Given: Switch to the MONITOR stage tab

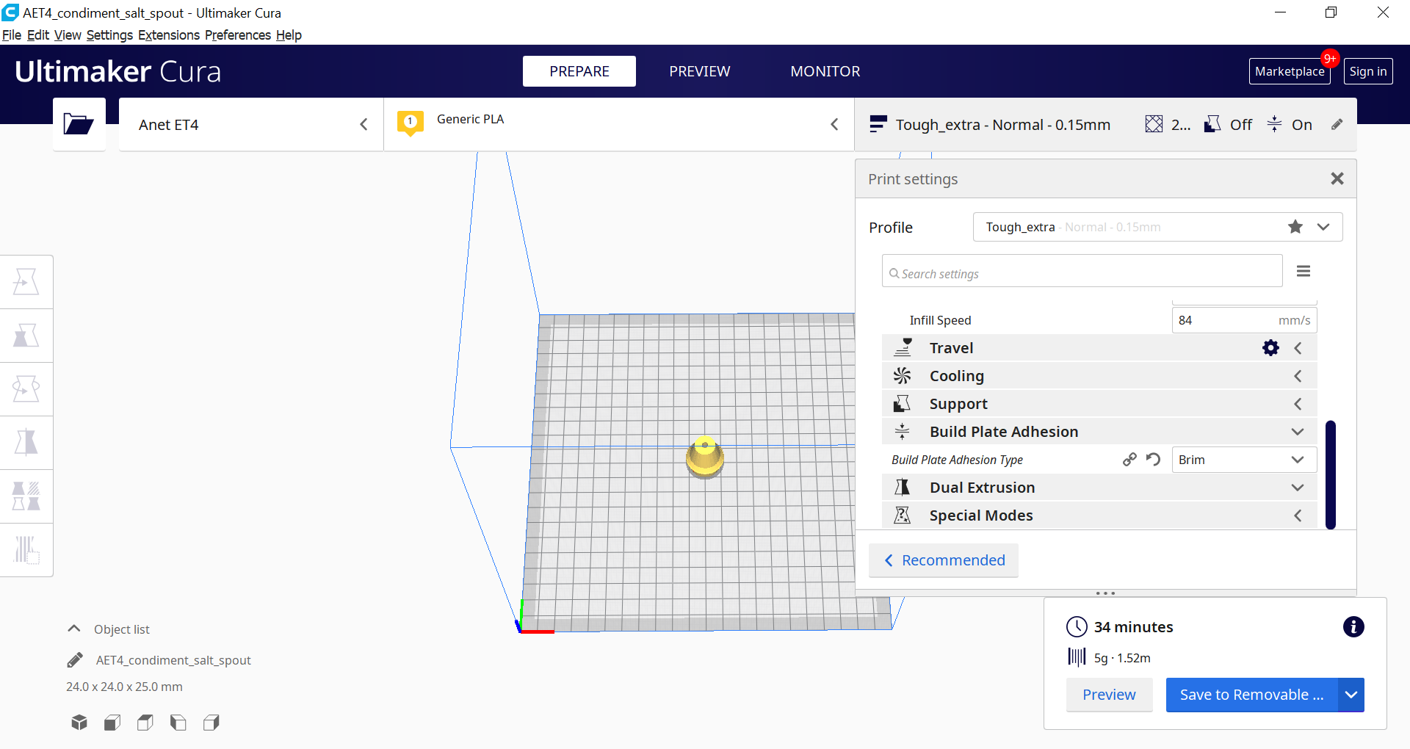Looking at the screenshot, I should point(825,71).
